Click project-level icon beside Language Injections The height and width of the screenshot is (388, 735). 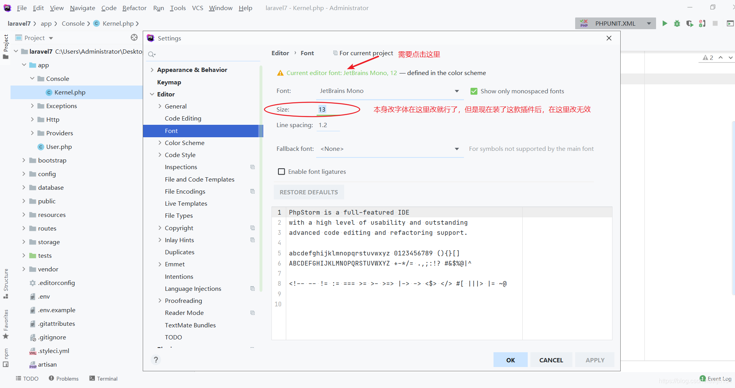252,288
